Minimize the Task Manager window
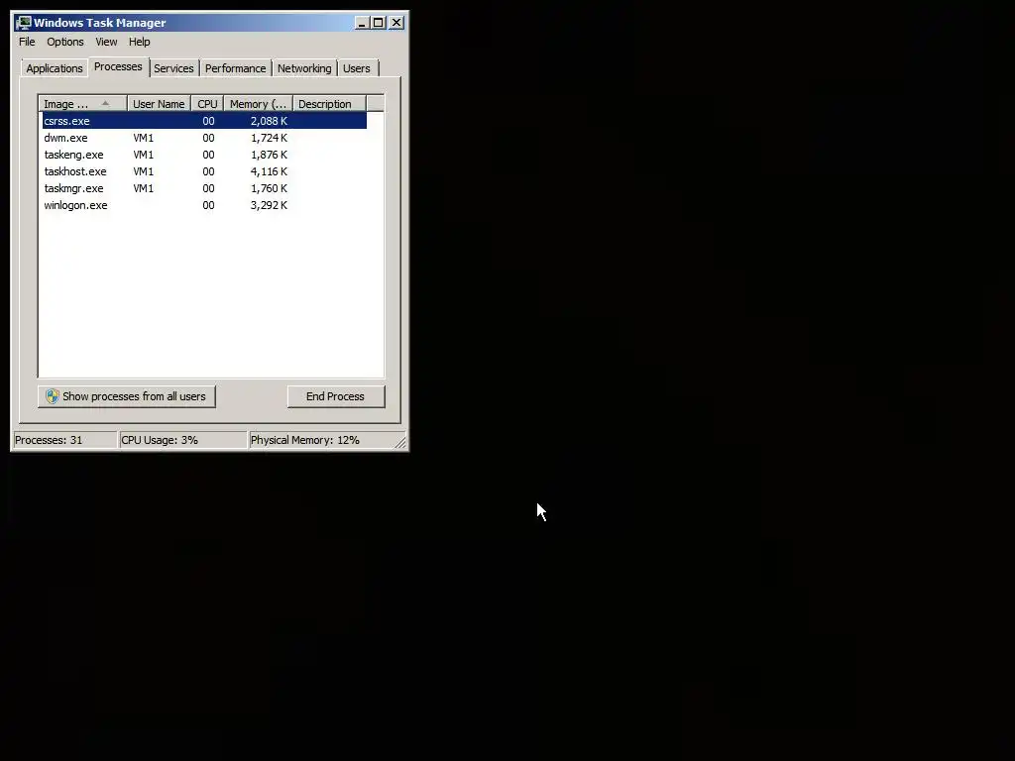 (362, 23)
